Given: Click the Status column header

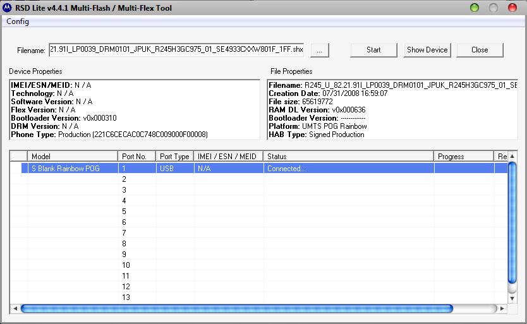Looking at the screenshot, I should click(349, 156).
